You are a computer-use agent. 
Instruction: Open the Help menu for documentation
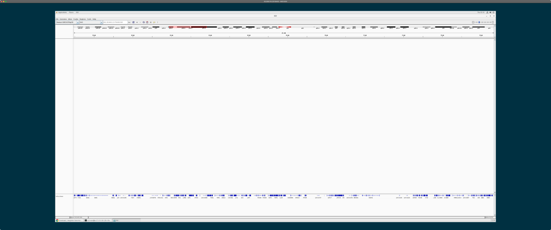(x=94, y=19)
